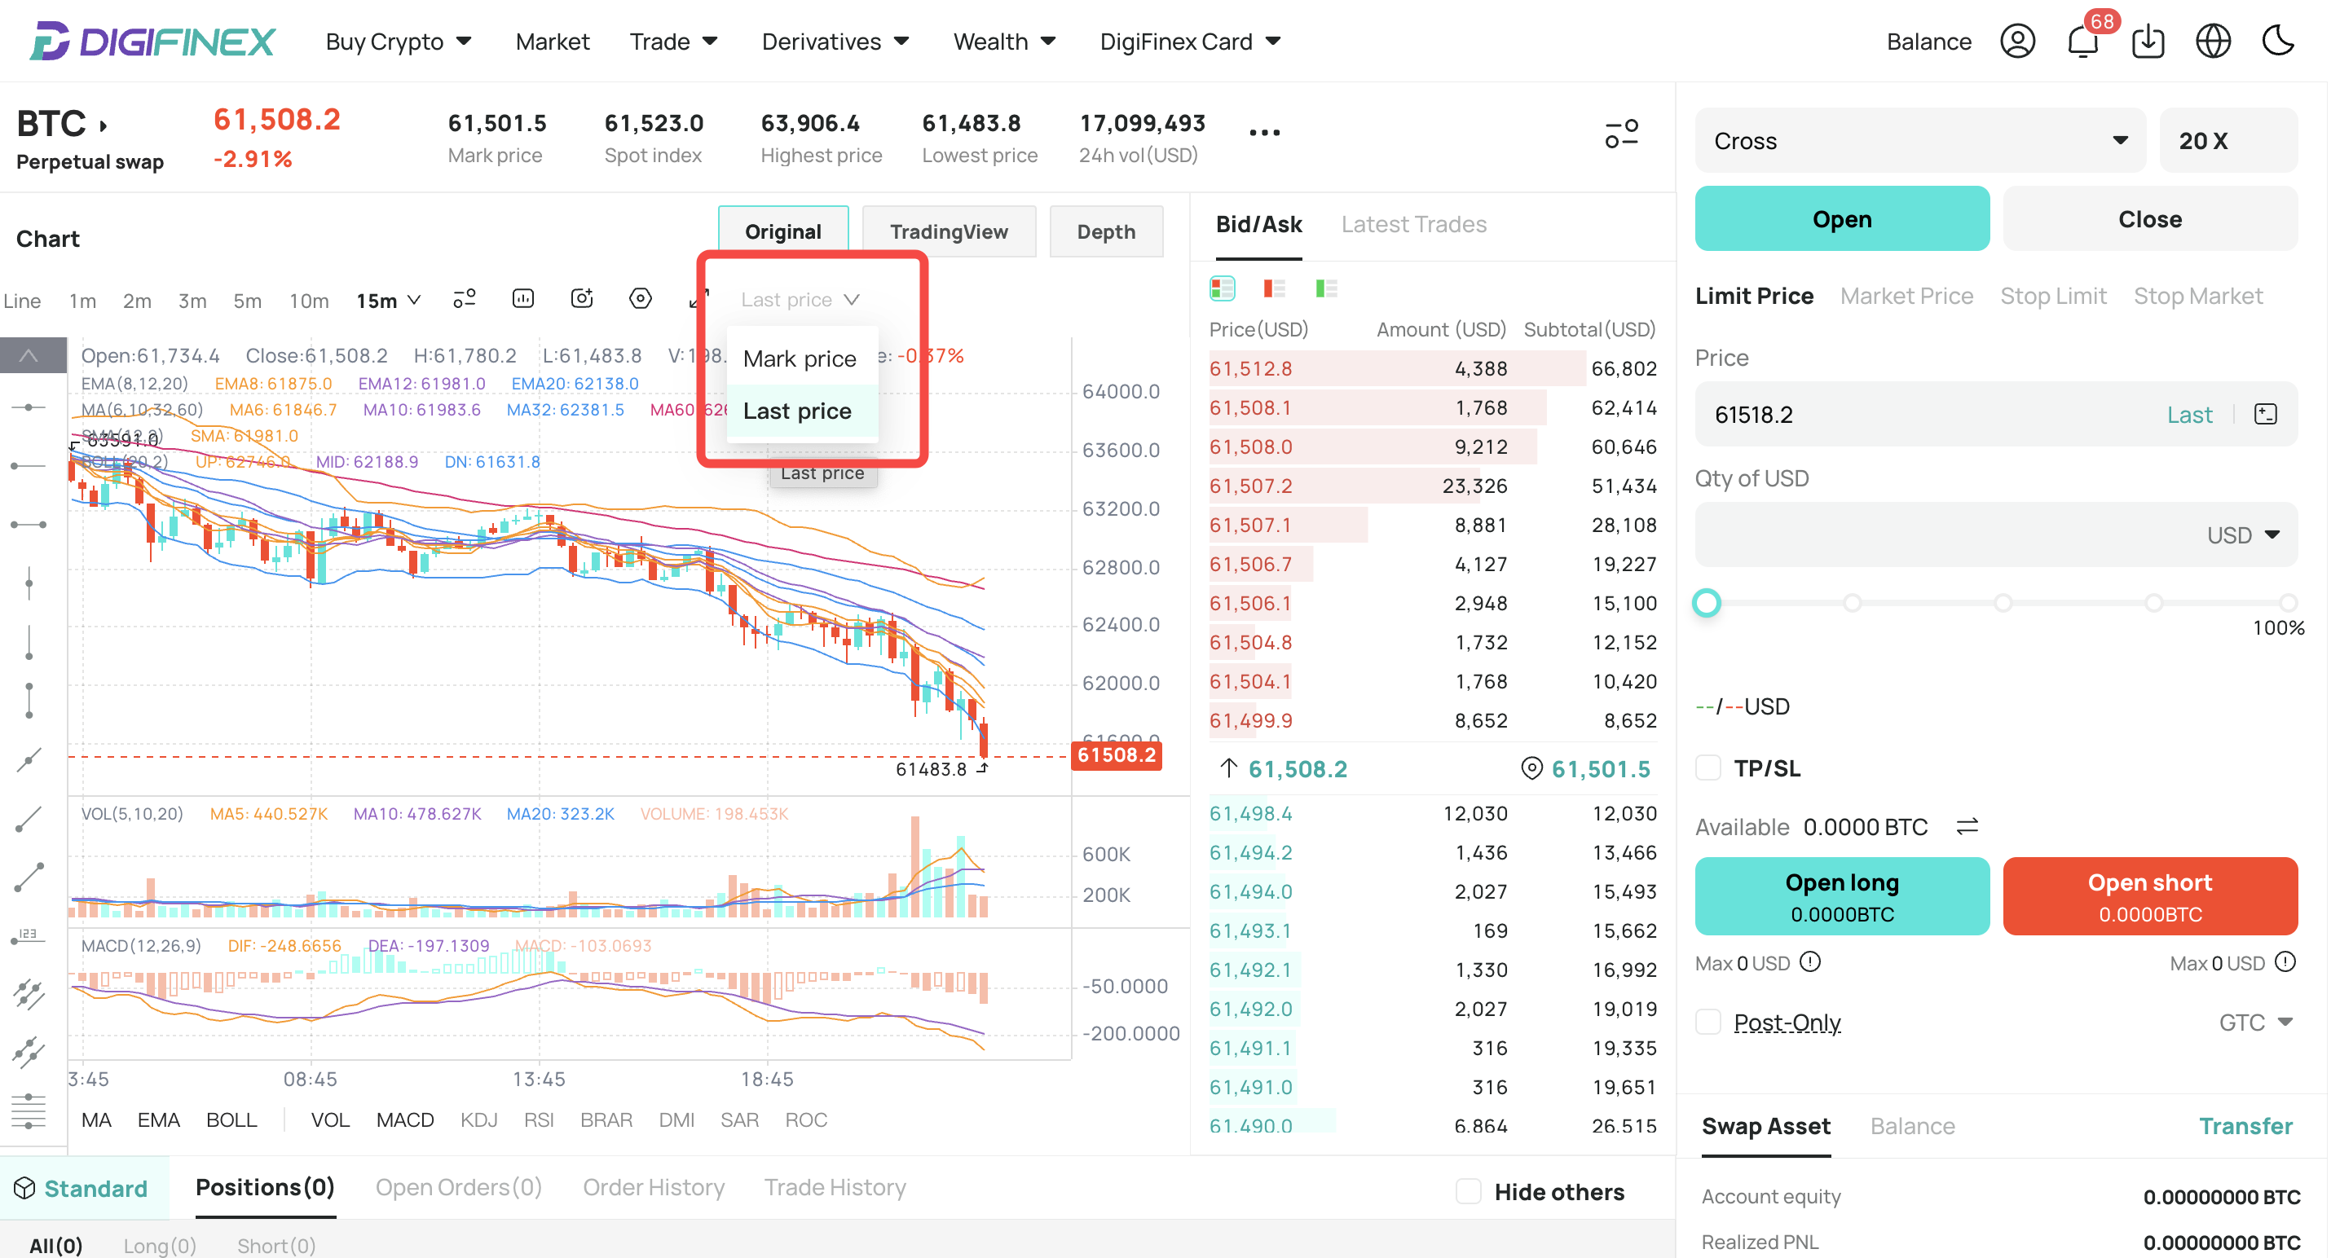Toggle the RSI sub-indicator
The image size is (2331, 1258).
[x=539, y=1119]
